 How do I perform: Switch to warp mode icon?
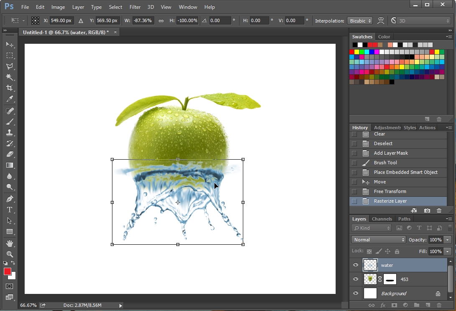[x=381, y=20]
